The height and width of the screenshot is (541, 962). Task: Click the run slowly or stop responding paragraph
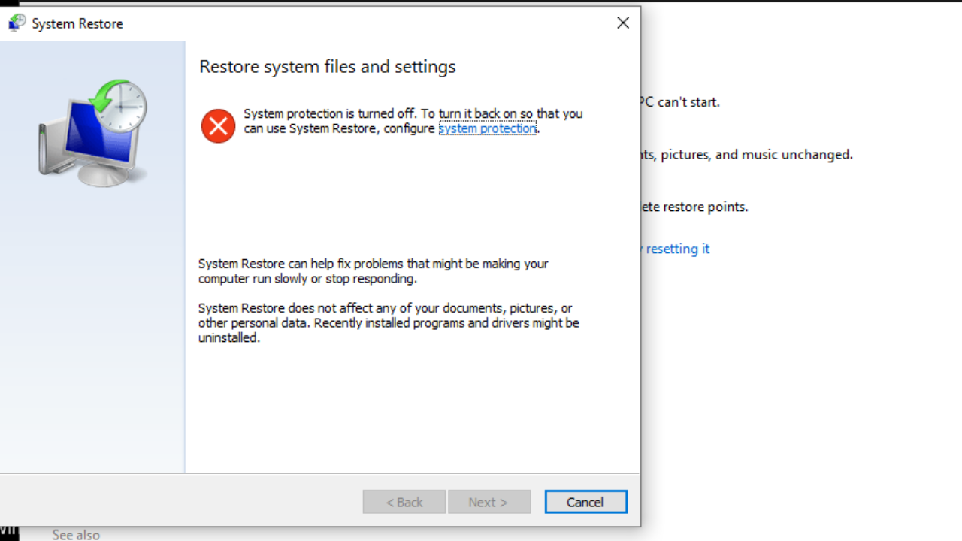[x=374, y=271]
